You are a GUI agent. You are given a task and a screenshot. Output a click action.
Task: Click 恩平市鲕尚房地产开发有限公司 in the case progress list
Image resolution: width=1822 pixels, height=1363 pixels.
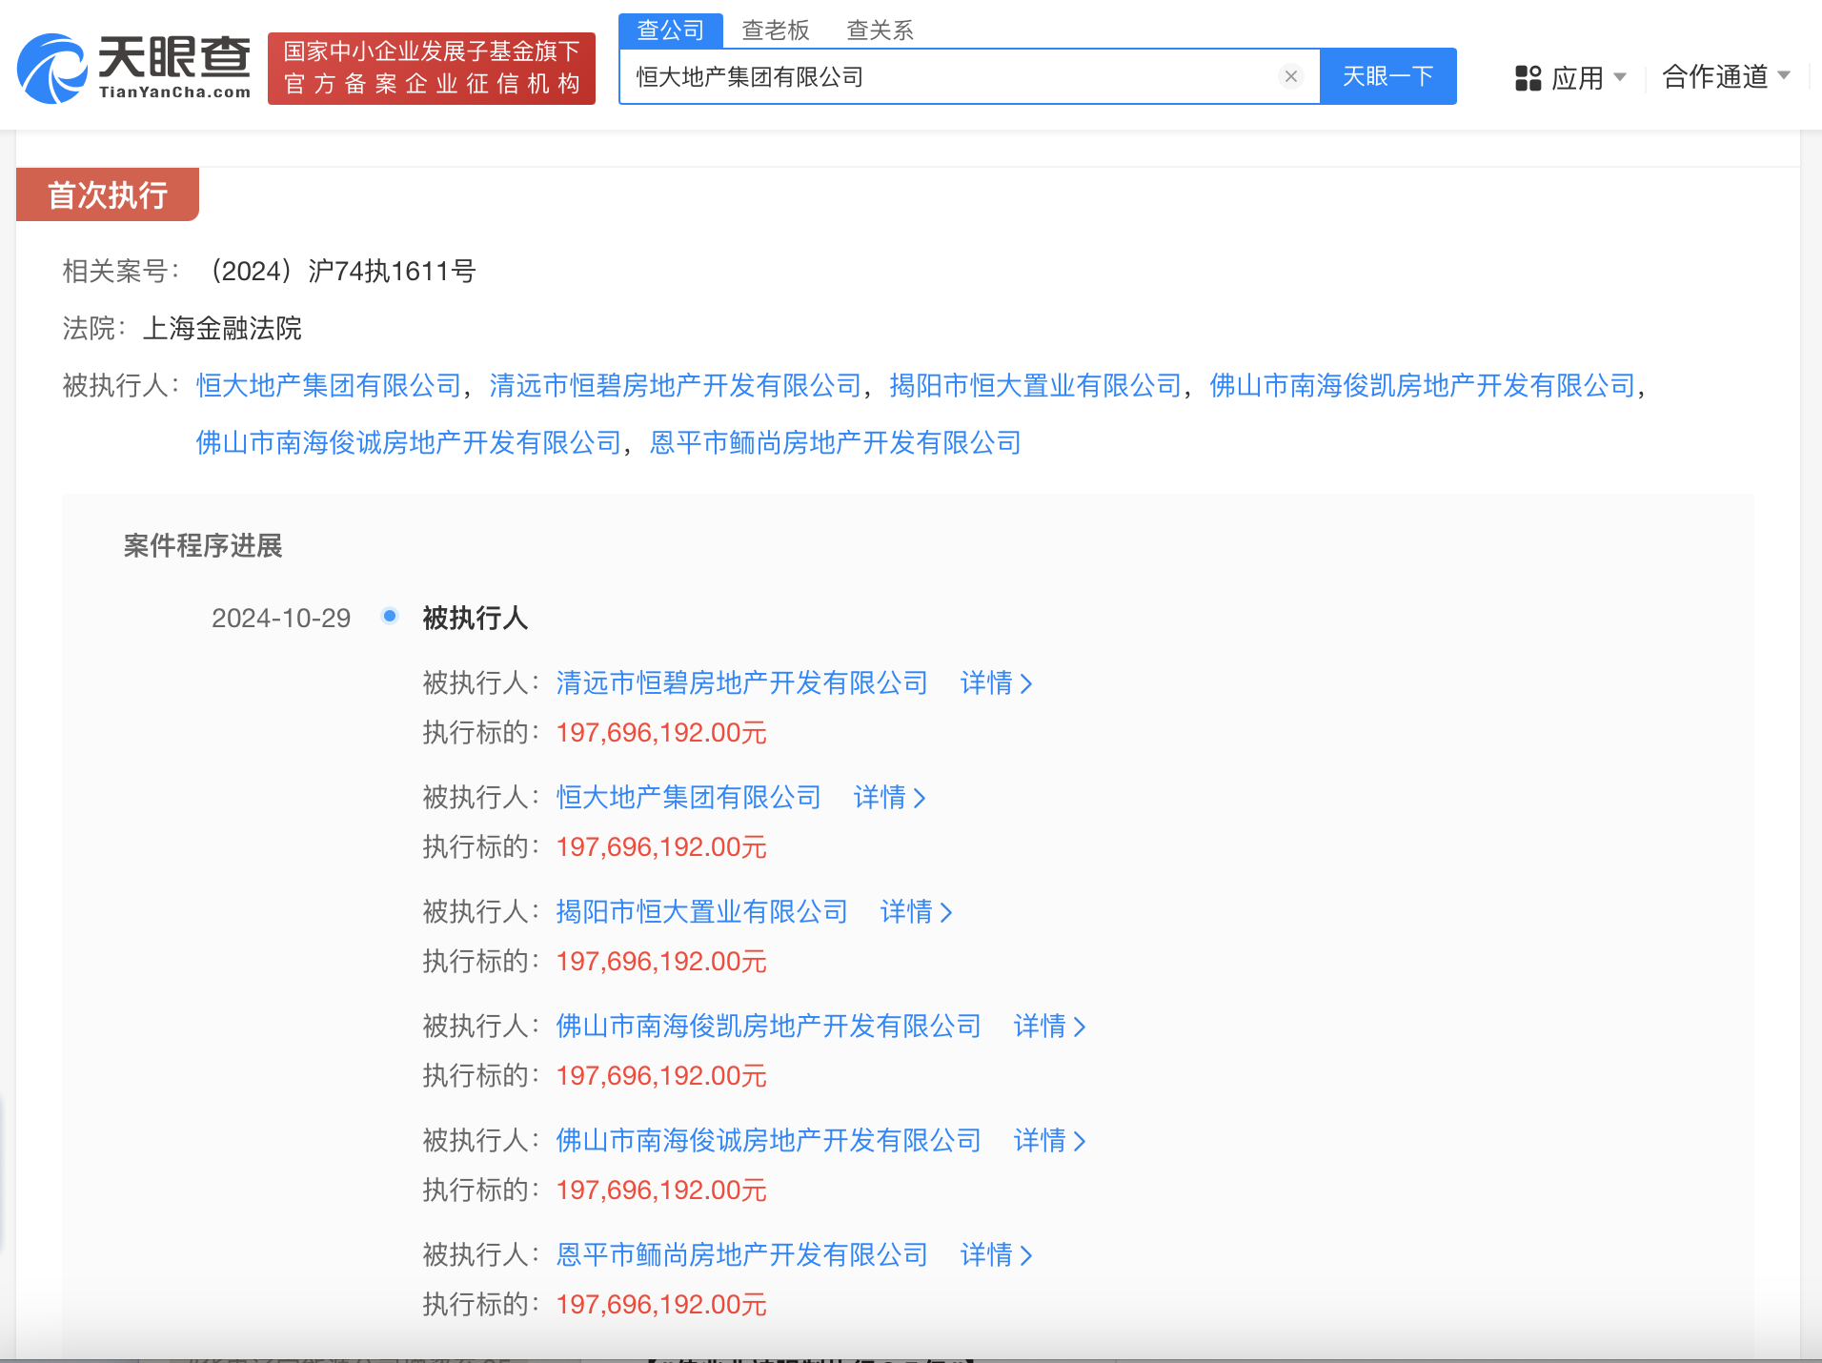(x=742, y=1254)
